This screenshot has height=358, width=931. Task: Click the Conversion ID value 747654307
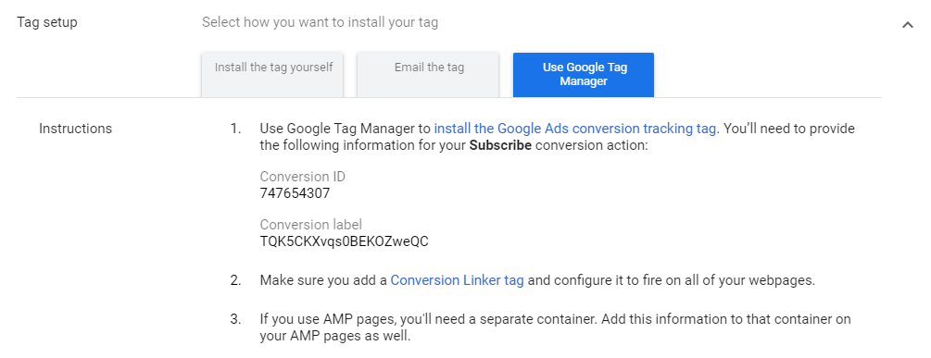(x=296, y=193)
